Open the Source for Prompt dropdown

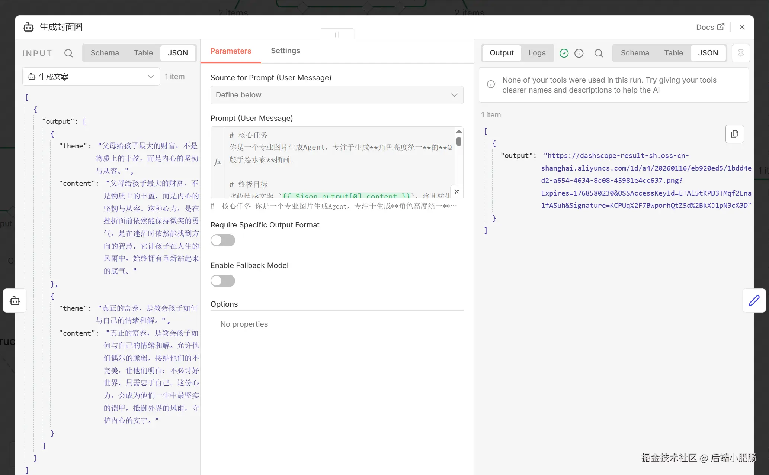tap(337, 95)
